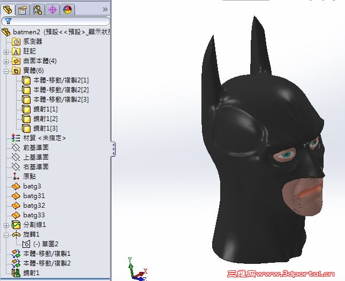Image resolution: width=345 pixels, height=281 pixels.
Task: Select mirrored body 鏡射1[3] icon
Action: (x=26, y=128)
